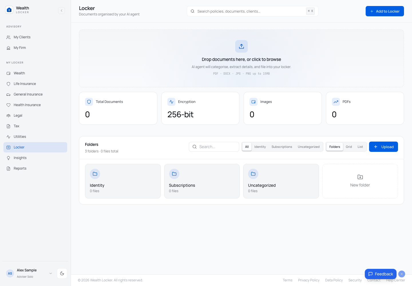The height and width of the screenshot is (286, 412).
Task: Focus the global search policies field
Action: point(253,11)
